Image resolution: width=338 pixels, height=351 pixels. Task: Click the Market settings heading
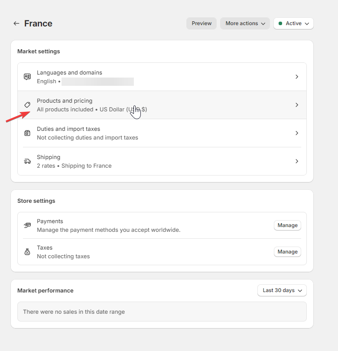point(39,51)
